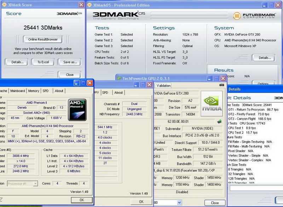Click the multiplier value x 14.0
Image resolution: width=283 pixels, height=207 pixels.
coord(21,161)
